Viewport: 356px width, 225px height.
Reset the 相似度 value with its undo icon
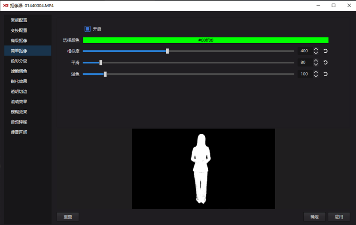click(x=326, y=51)
